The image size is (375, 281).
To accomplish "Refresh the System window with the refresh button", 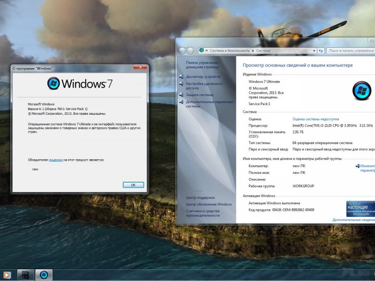I will click(x=321, y=51).
